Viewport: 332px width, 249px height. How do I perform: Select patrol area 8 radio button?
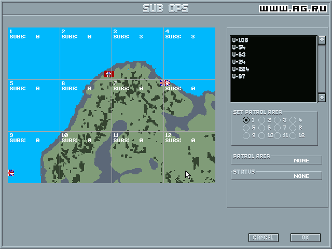(293, 128)
